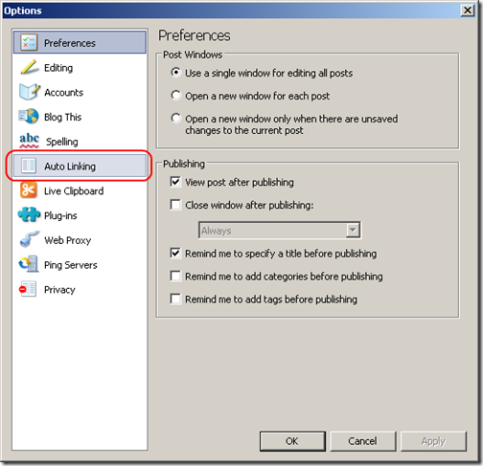Click the Plug-ins puzzle piece icon
The width and height of the screenshot is (483, 466).
pos(29,214)
